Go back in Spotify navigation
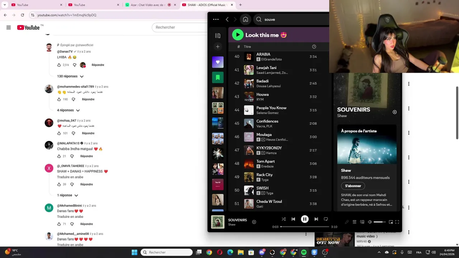459x258 pixels. click(227, 19)
